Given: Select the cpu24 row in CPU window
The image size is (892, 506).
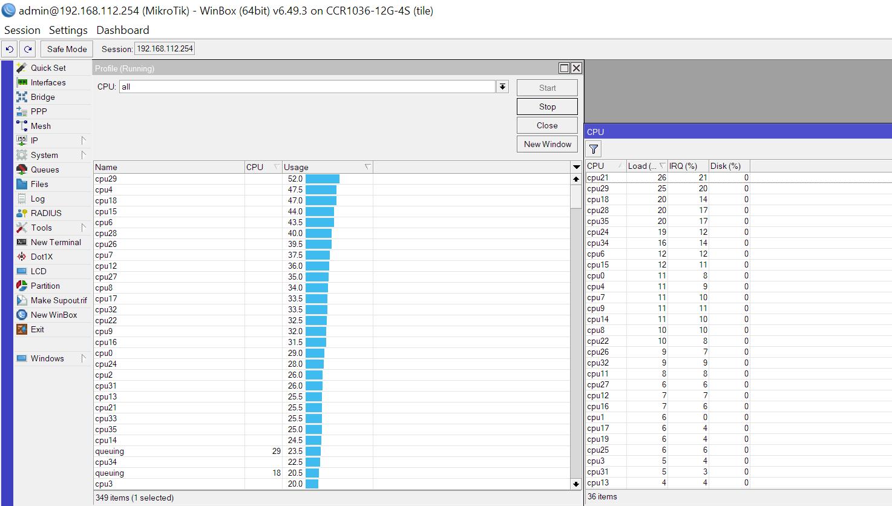Looking at the screenshot, I should coord(738,232).
